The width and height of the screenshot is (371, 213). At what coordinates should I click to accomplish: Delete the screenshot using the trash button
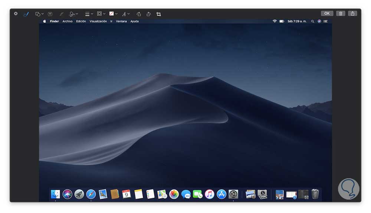click(x=341, y=13)
